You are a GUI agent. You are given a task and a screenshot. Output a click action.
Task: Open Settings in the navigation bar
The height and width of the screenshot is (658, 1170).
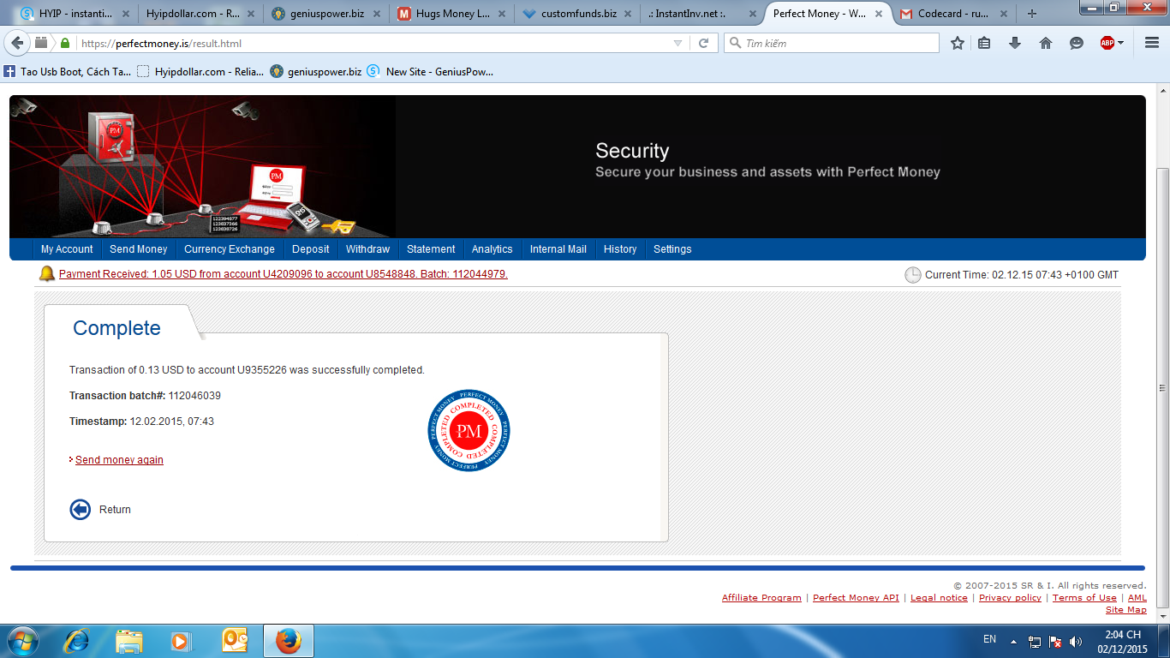pos(672,249)
